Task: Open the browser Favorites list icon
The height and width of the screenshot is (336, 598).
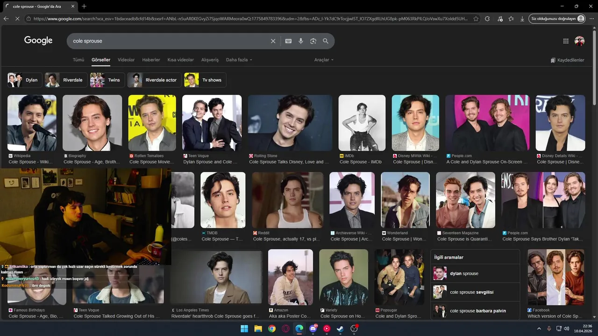Action: tap(511, 19)
